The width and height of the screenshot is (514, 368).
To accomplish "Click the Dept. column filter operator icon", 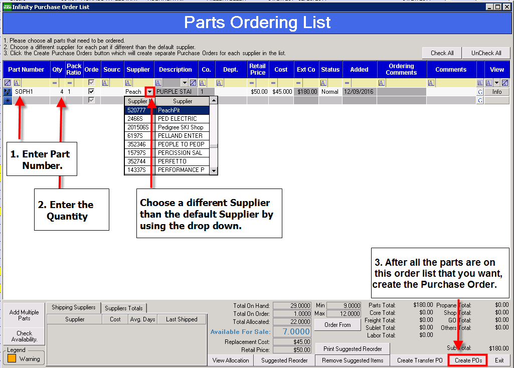I will pyautogui.click(x=220, y=83).
